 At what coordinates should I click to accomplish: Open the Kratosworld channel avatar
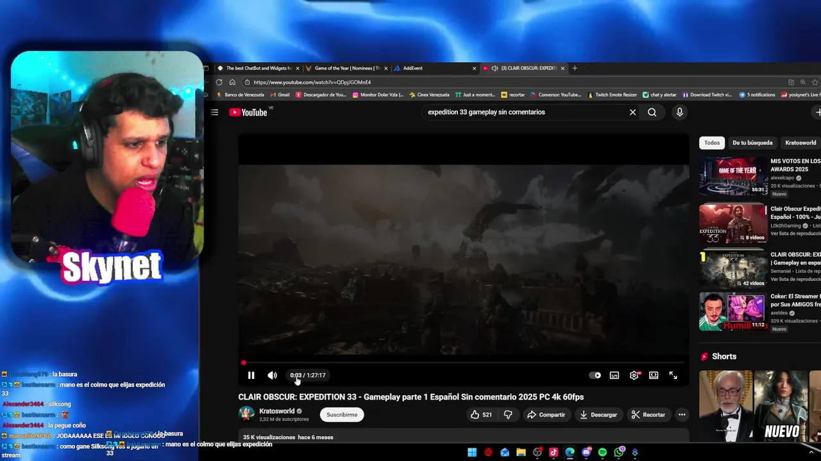(x=246, y=414)
